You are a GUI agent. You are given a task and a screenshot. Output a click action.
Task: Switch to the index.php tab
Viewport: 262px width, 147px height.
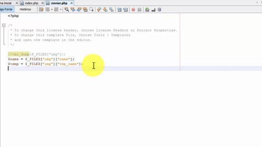(32, 3)
